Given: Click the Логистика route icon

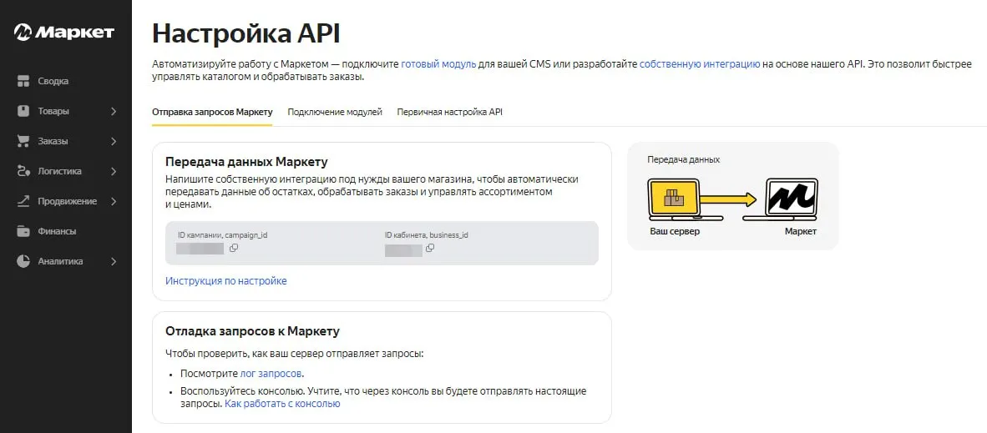Looking at the screenshot, I should (x=23, y=171).
